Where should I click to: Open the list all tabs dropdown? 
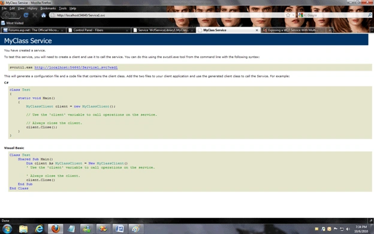click(x=372, y=30)
